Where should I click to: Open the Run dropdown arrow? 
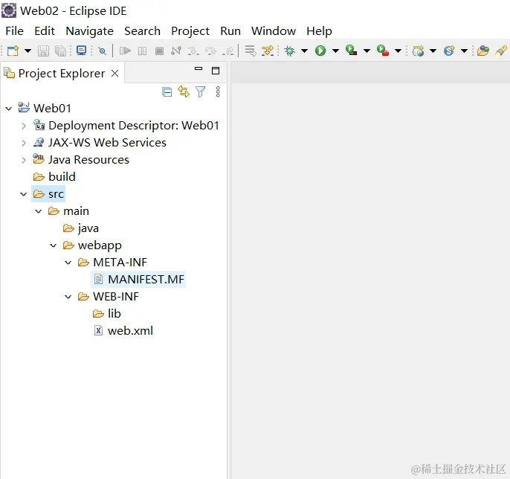coord(336,51)
